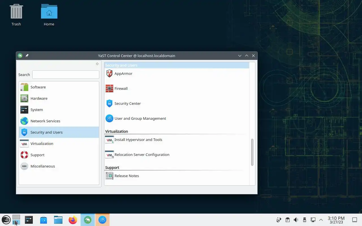This screenshot has height=226, width=362.
Task: Click the Support section header in module list
Action: pyautogui.click(x=112, y=168)
